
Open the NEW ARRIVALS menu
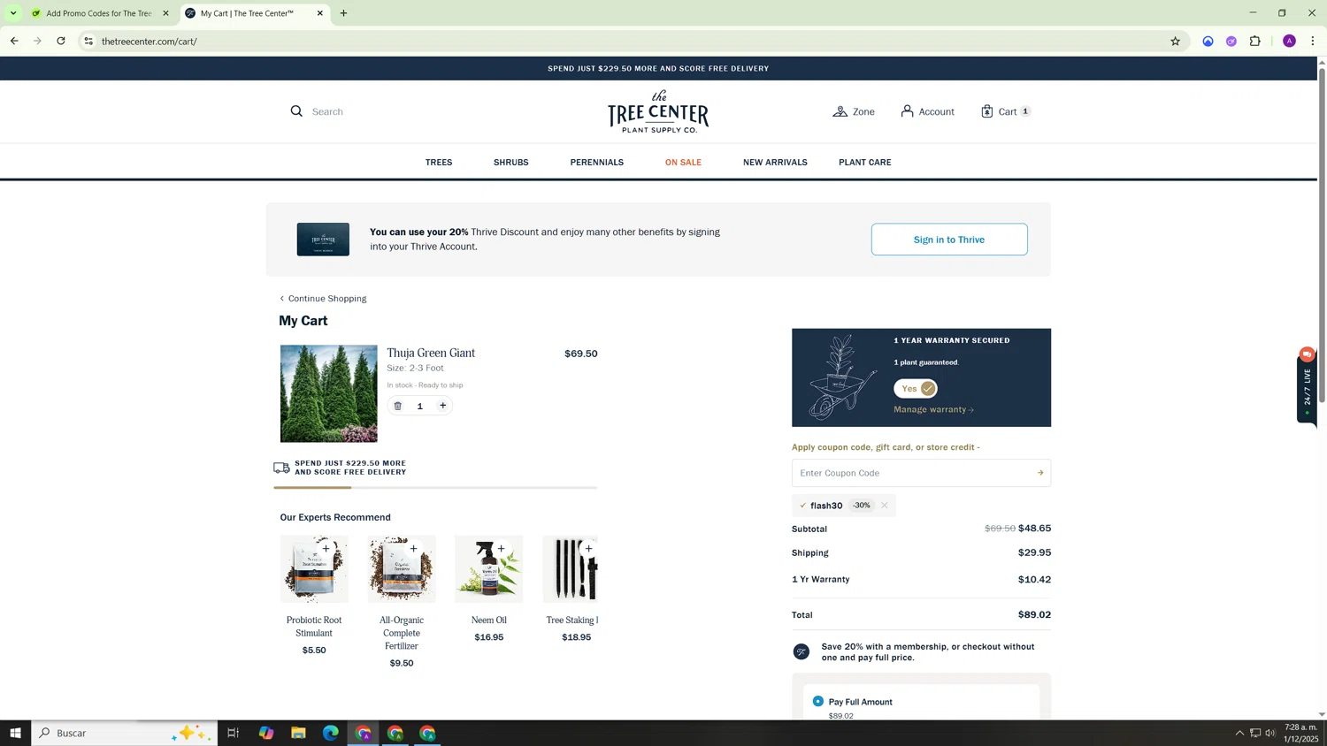(x=775, y=163)
